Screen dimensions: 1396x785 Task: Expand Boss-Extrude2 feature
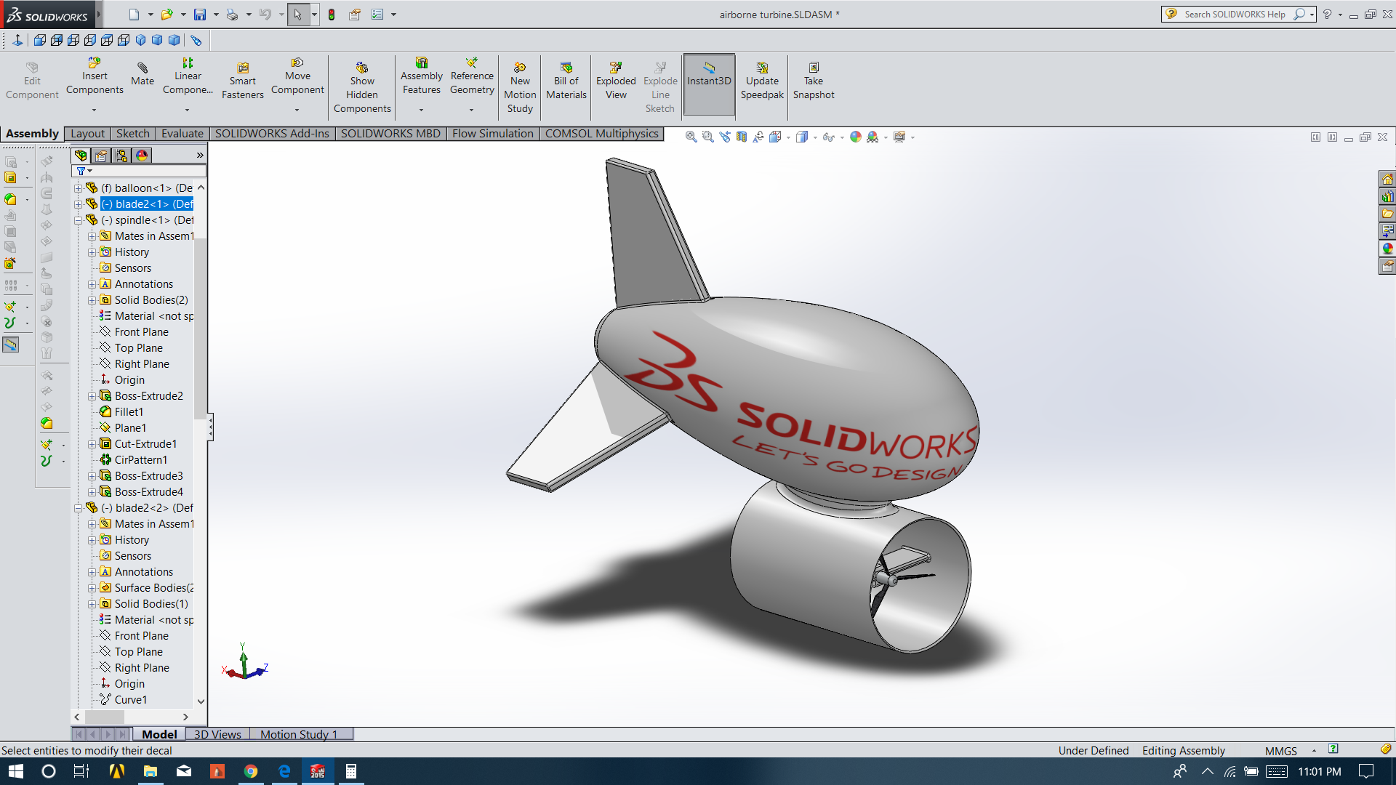pyautogui.click(x=92, y=396)
